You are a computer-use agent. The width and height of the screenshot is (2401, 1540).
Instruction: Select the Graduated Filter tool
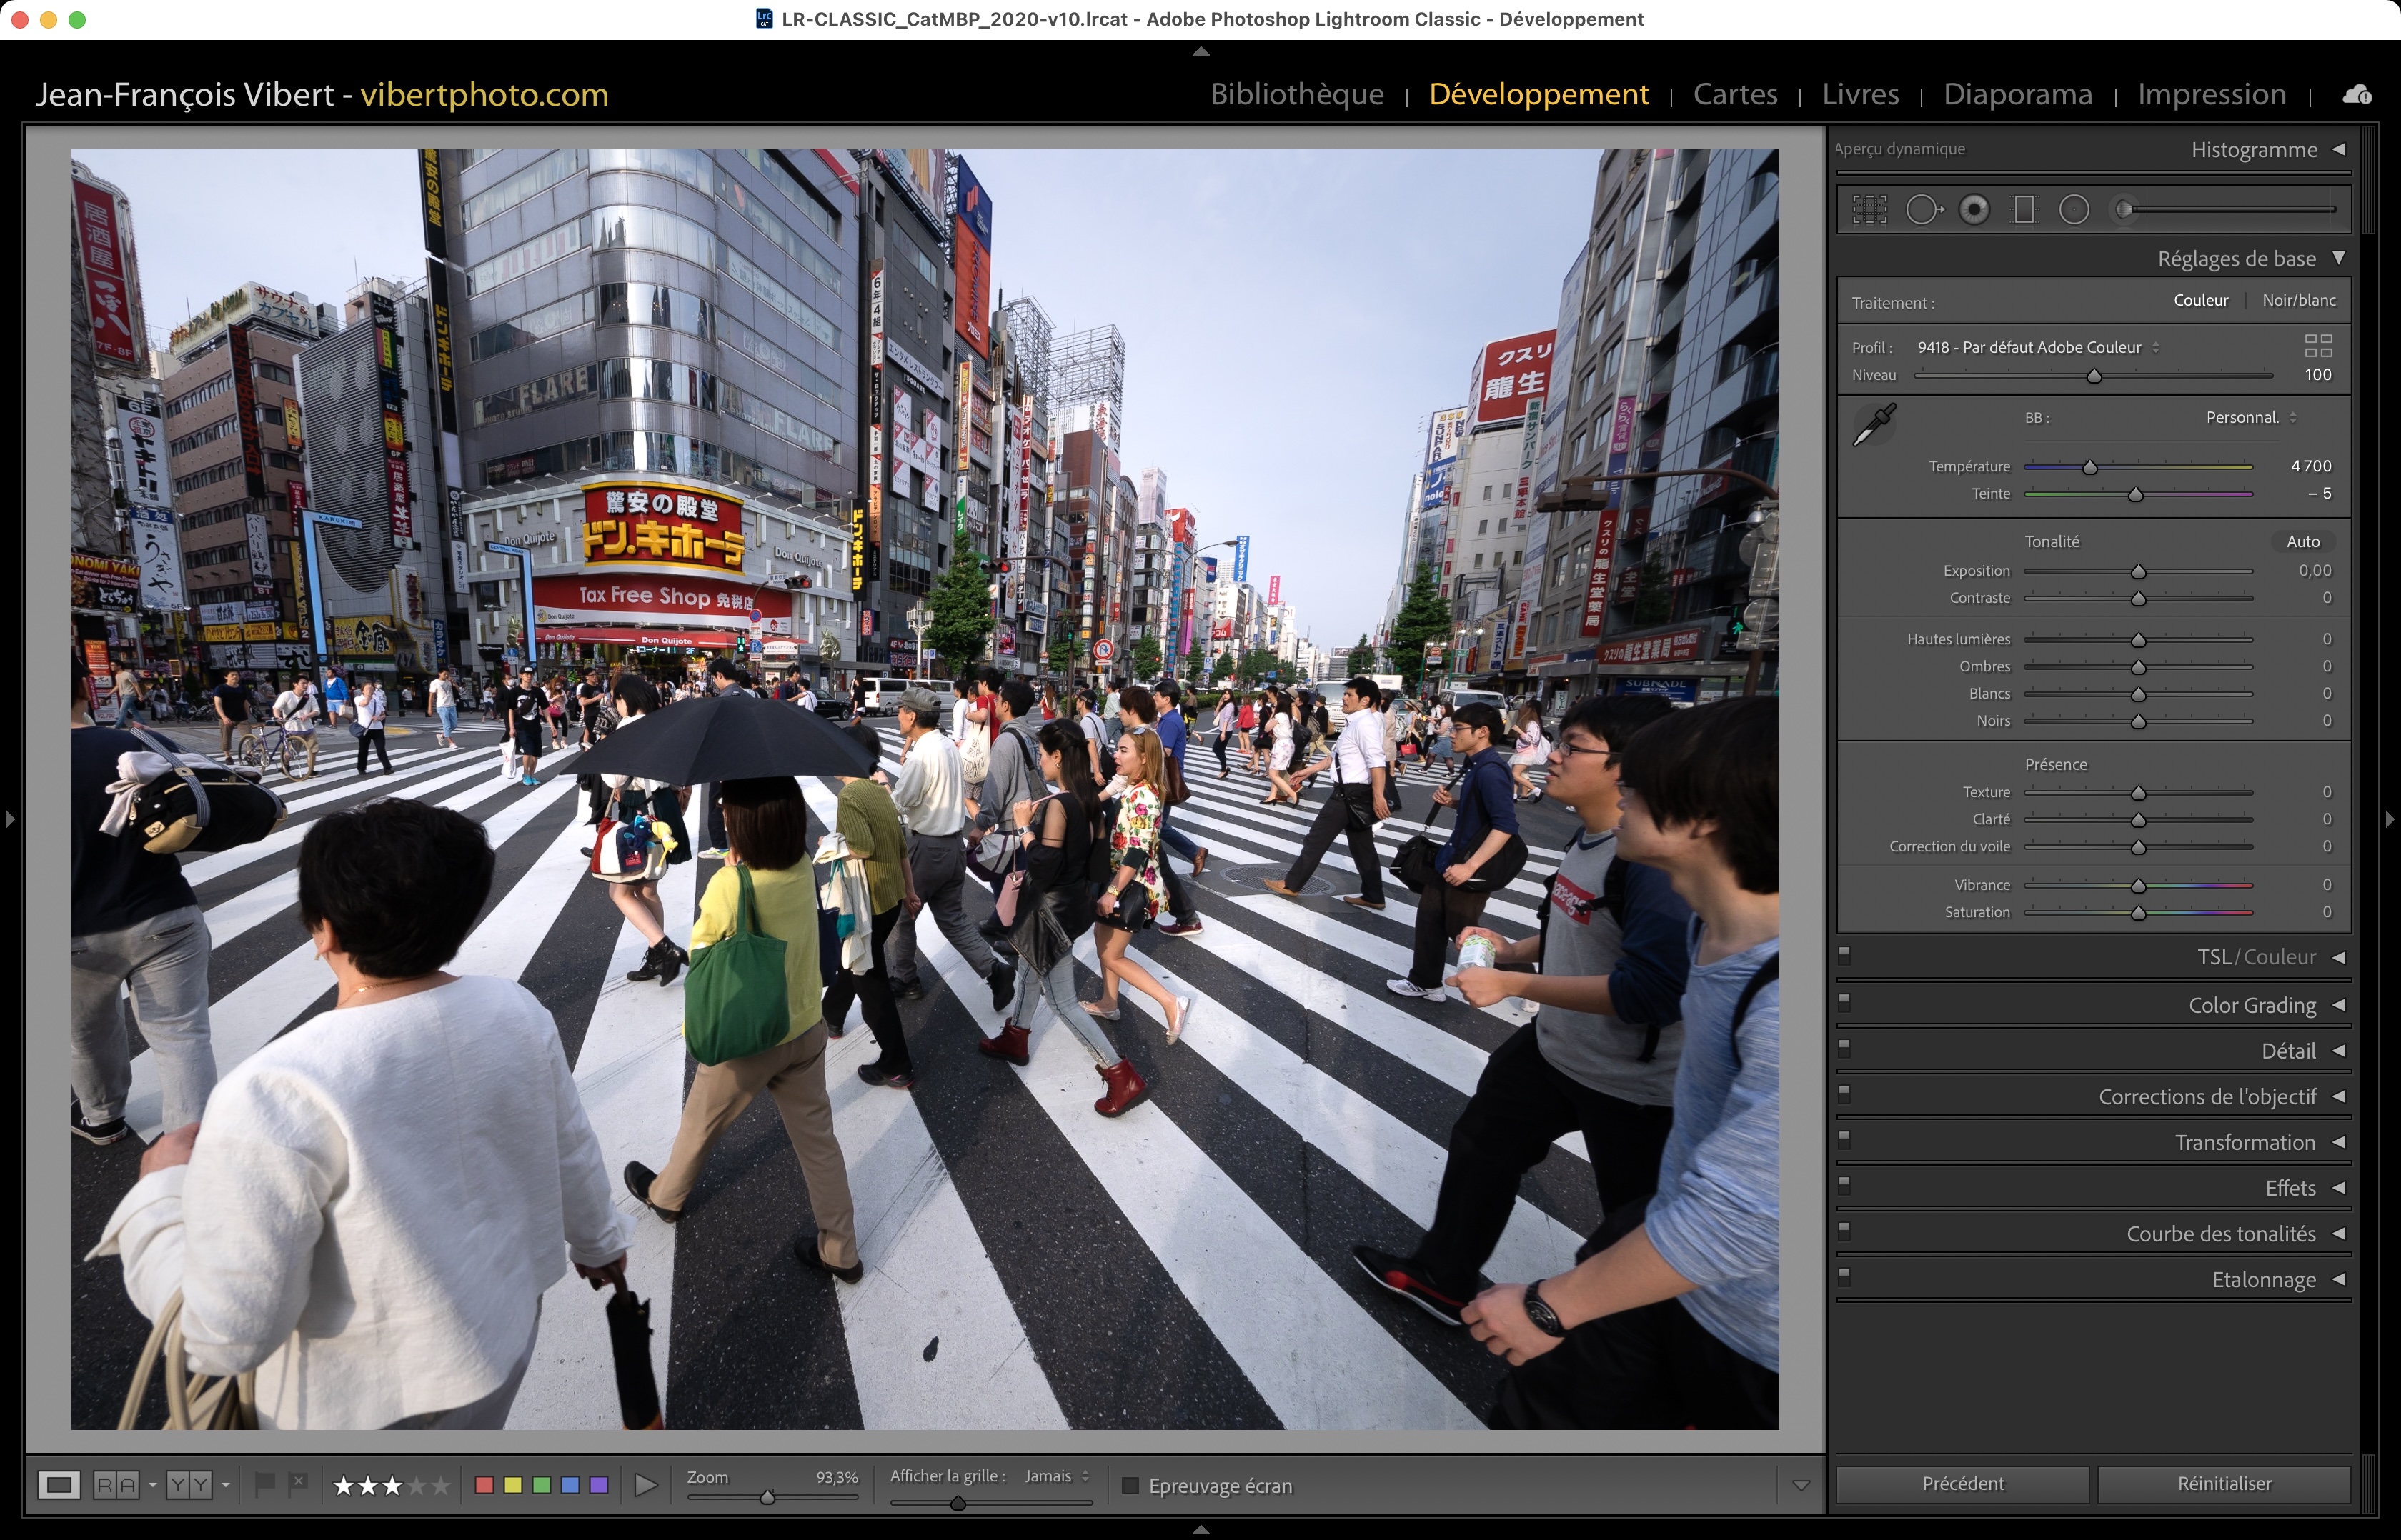click(x=2024, y=210)
